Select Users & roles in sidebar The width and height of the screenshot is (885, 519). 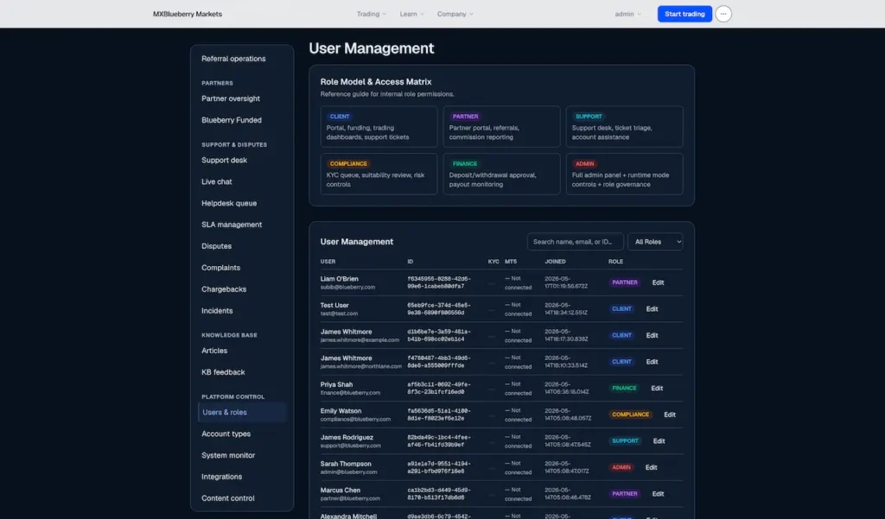point(242,413)
